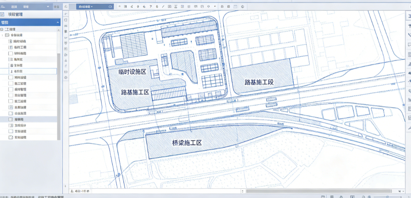Click the layer tree vertical scrollbar
The image size is (411, 198).
pyautogui.click(x=59, y=96)
